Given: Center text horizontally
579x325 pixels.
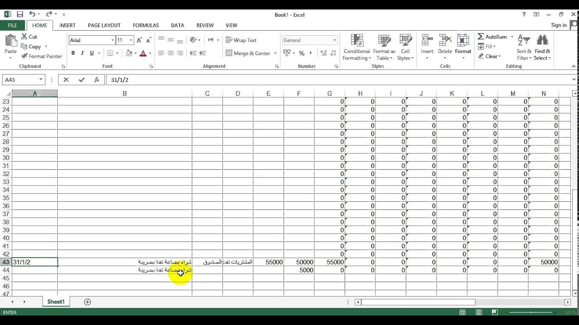Looking at the screenshot, I should [171, 53].
